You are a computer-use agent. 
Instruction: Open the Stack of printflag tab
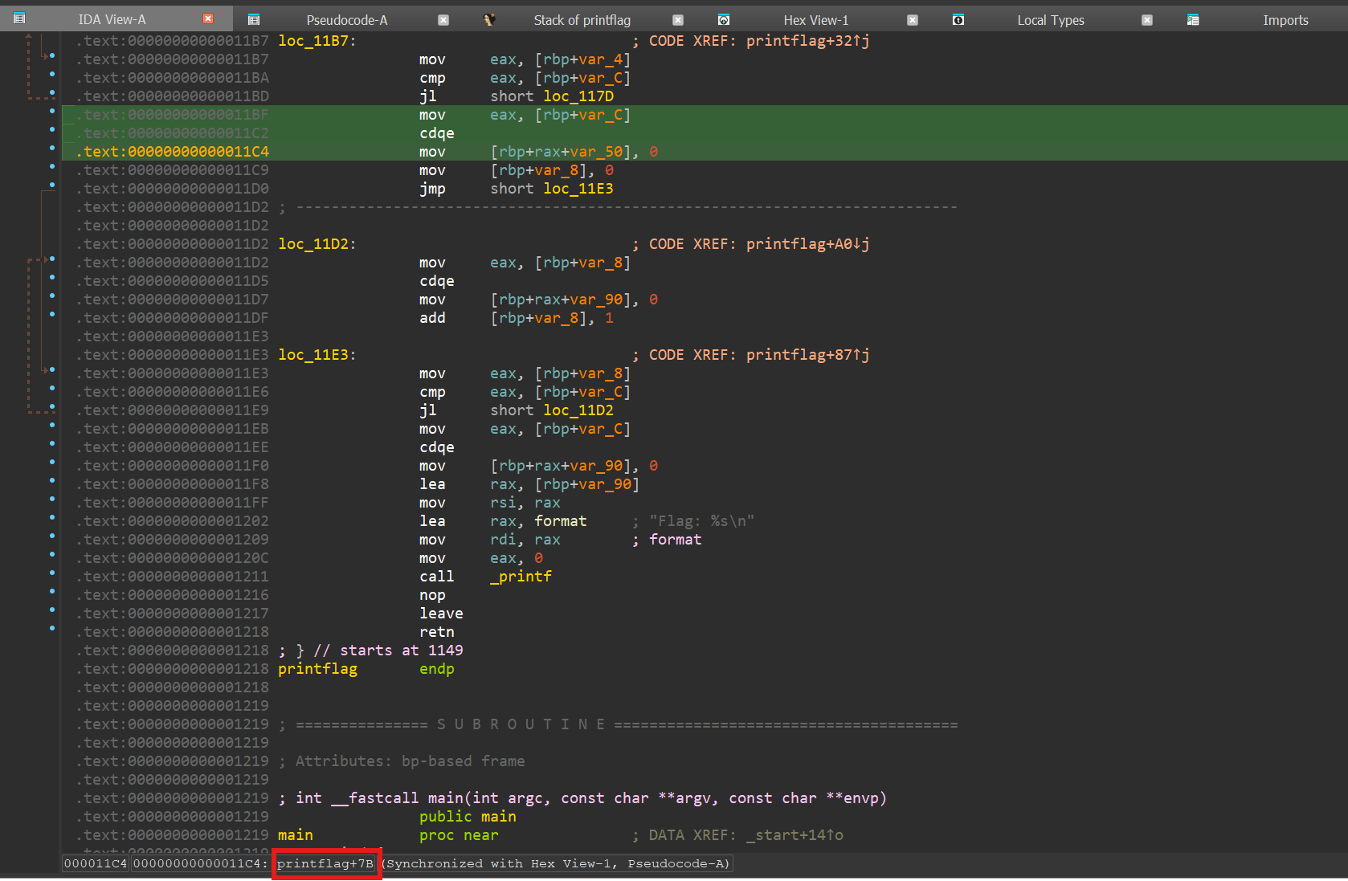[x=582, y=20]
